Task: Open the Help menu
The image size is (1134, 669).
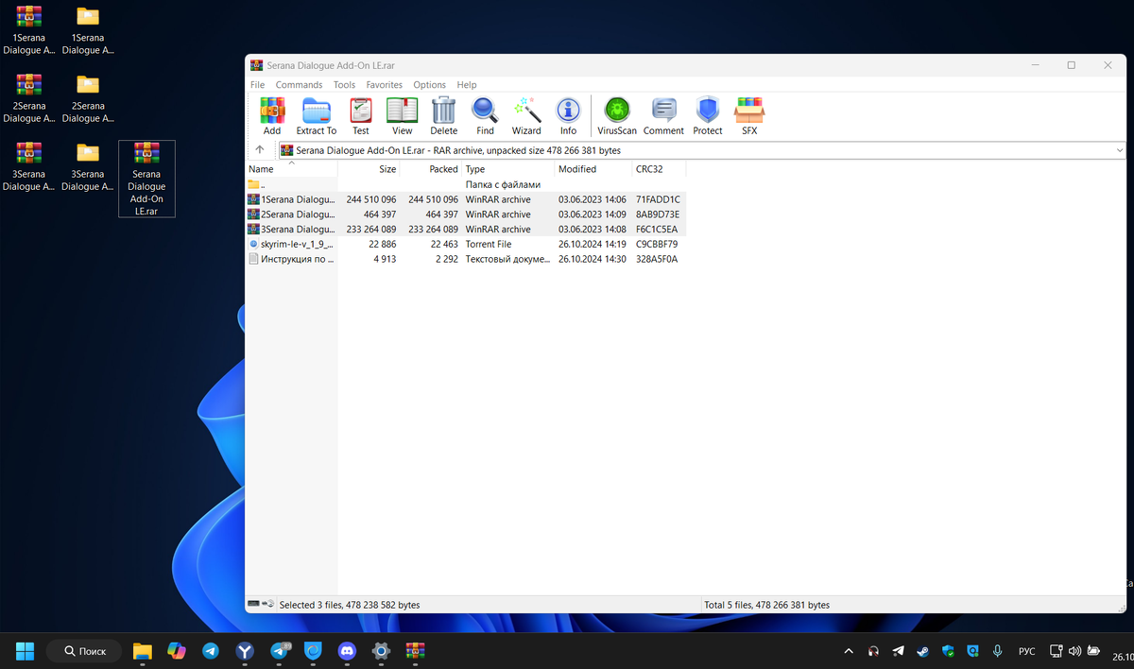Action: 467,85
